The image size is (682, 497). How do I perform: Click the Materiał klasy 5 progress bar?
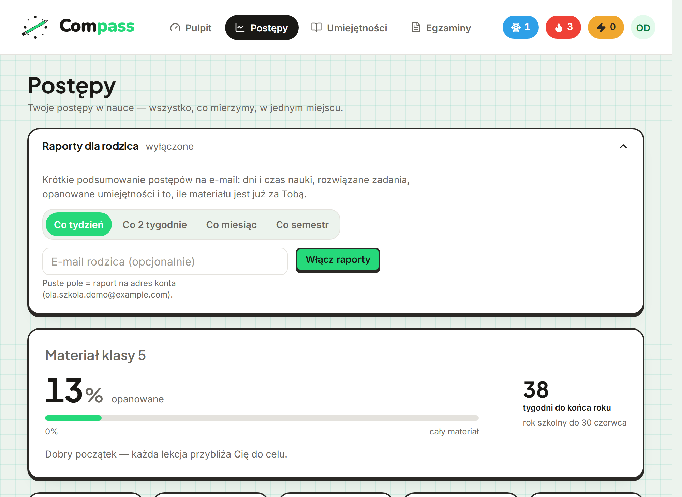coord(262,418)
